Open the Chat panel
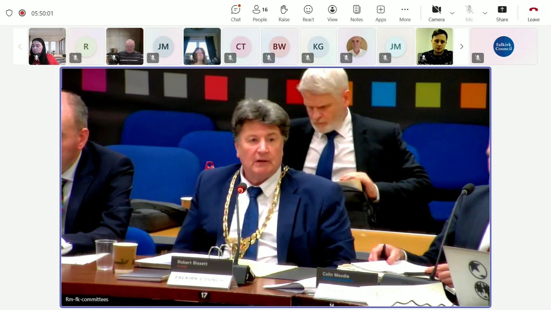The width and height of the screenshot is (551, 310). coord(235,13)
